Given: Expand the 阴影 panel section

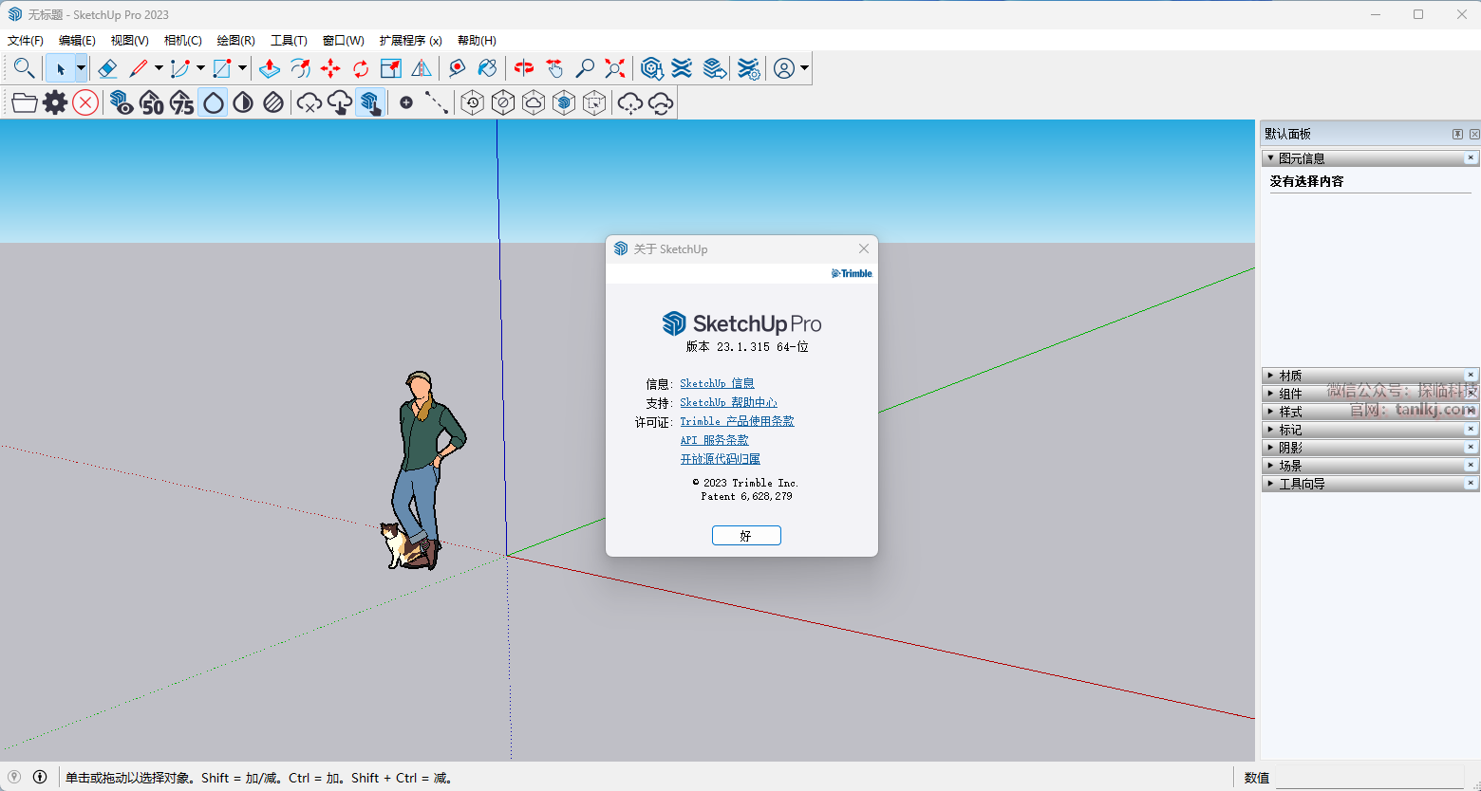Looking at the screenshot, I should pyautogui.click(x=1290, y=448).
